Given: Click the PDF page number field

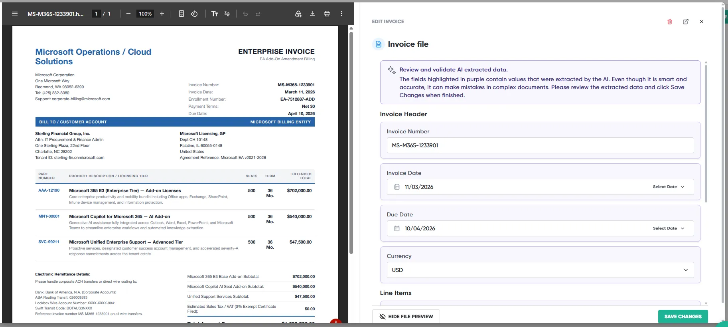Looking at the screenshot, I should click(96, 14).
